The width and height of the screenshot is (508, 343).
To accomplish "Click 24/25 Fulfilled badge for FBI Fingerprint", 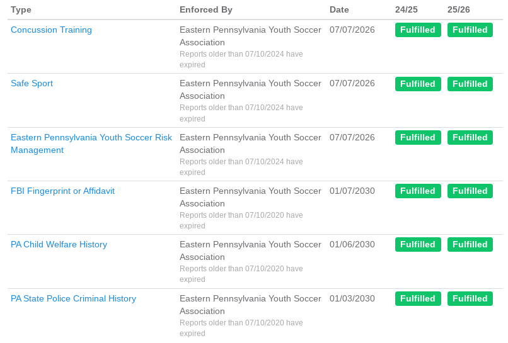I will coord(418,191).
